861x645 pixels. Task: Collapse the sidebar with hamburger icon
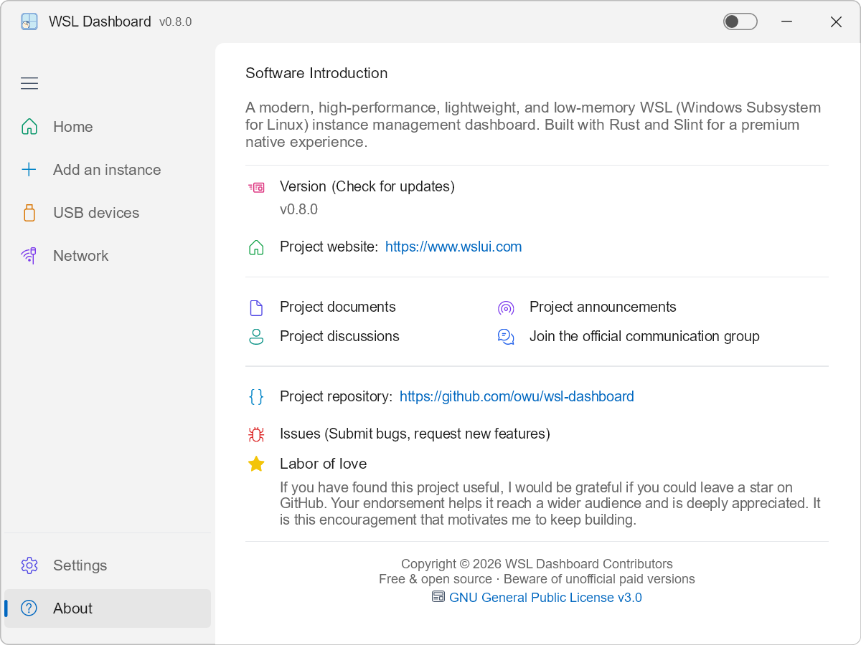[x=29, y=84]
